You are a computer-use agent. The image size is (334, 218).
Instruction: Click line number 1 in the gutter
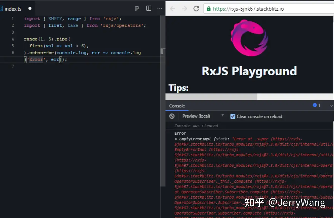(13, 19)
